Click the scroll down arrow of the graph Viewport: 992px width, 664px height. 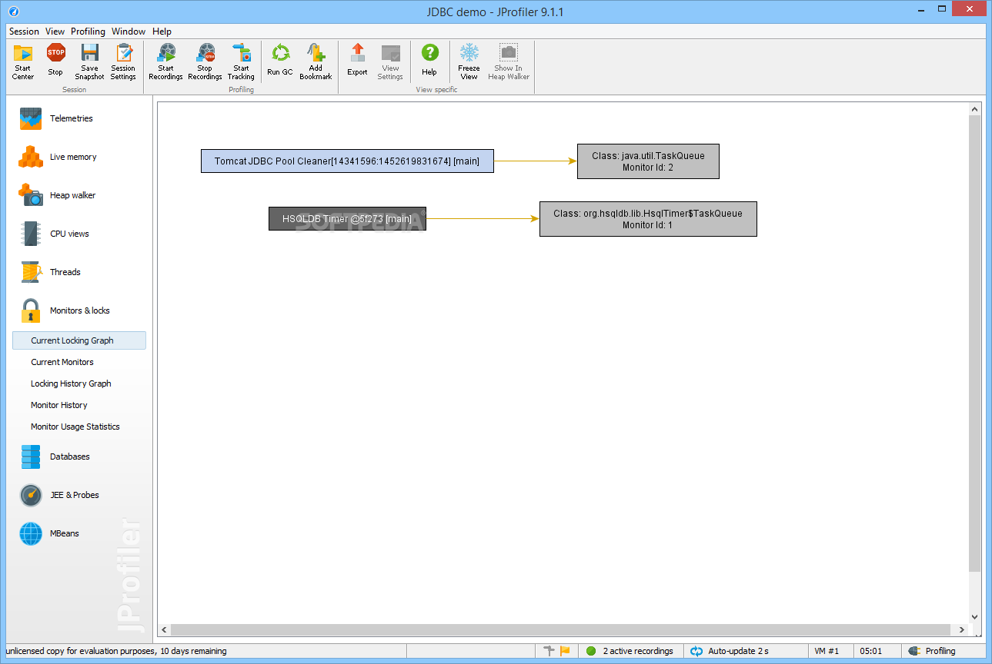pos(975,616)
